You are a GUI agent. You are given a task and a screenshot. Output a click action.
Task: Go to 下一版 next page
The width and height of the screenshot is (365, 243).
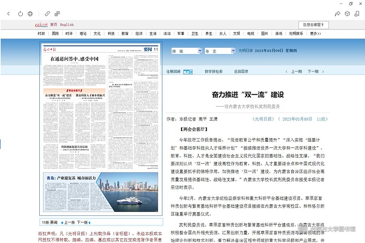82,222
